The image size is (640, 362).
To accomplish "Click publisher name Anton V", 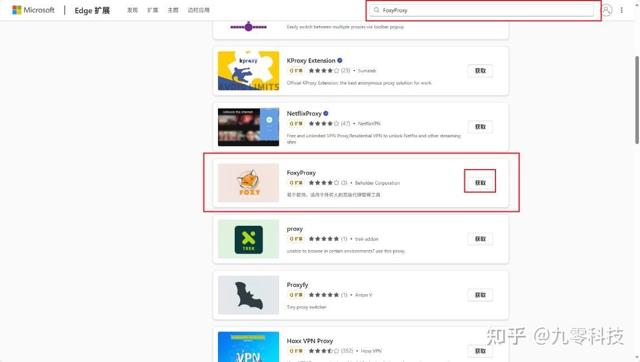I will coord(363,295).
